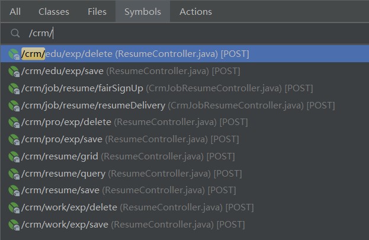Viewport: 369px width, 240px height.
Task: Click Spring endpoint icon for /crm/edu/exp/delete
Action: point(14,54)
